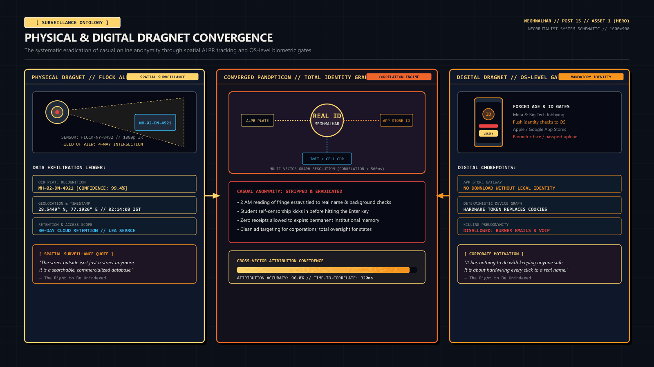Click the 'DATA EXFILTRATION LEDGER:' heading
The width and height of the screenshot is (654, 367).
tap(69, 168)
